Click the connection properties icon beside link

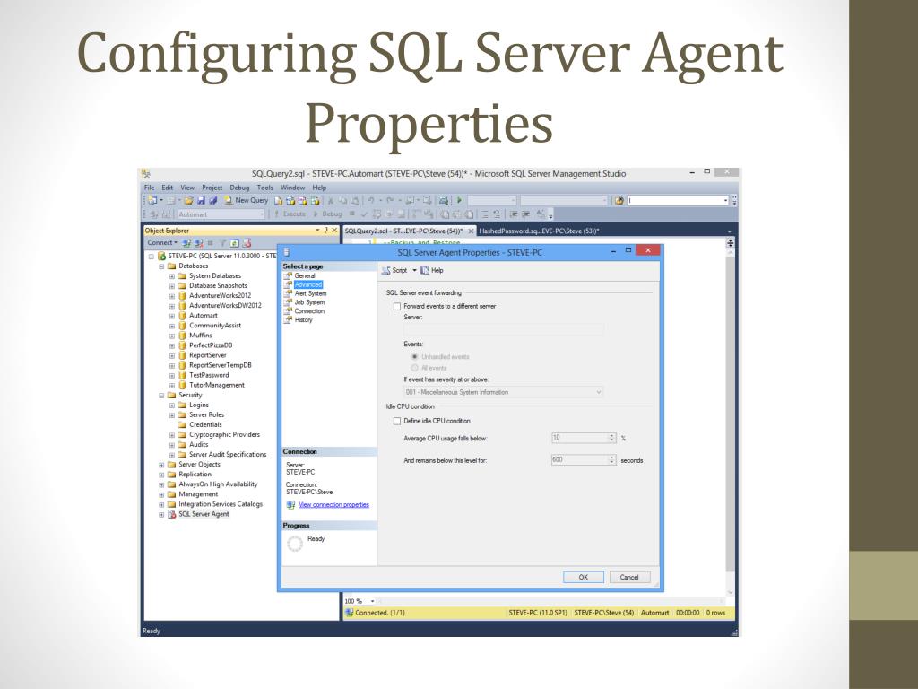point(291,505)
